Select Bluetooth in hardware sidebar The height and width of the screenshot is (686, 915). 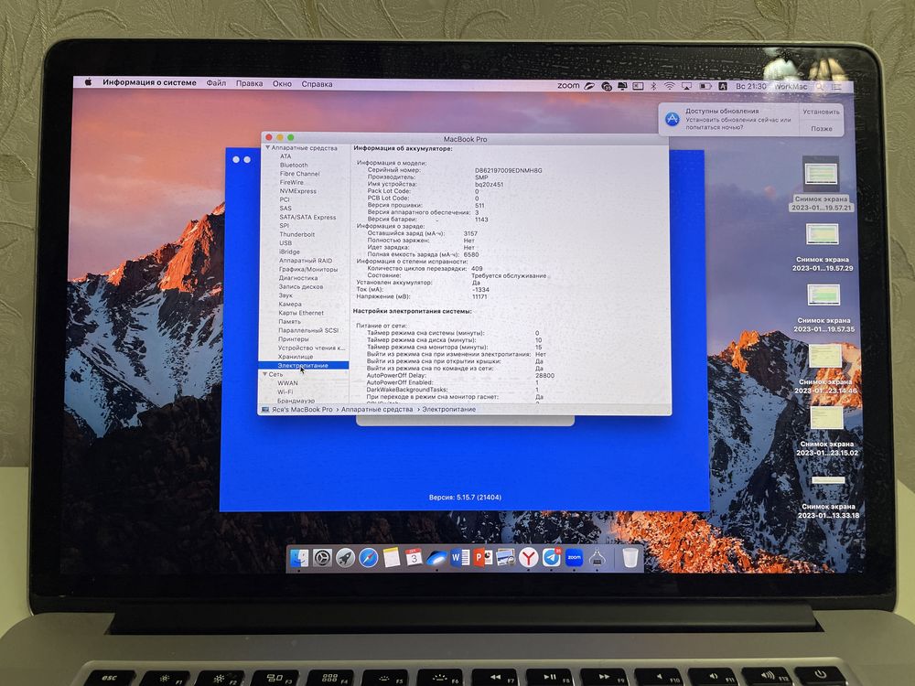click(294, 165)
